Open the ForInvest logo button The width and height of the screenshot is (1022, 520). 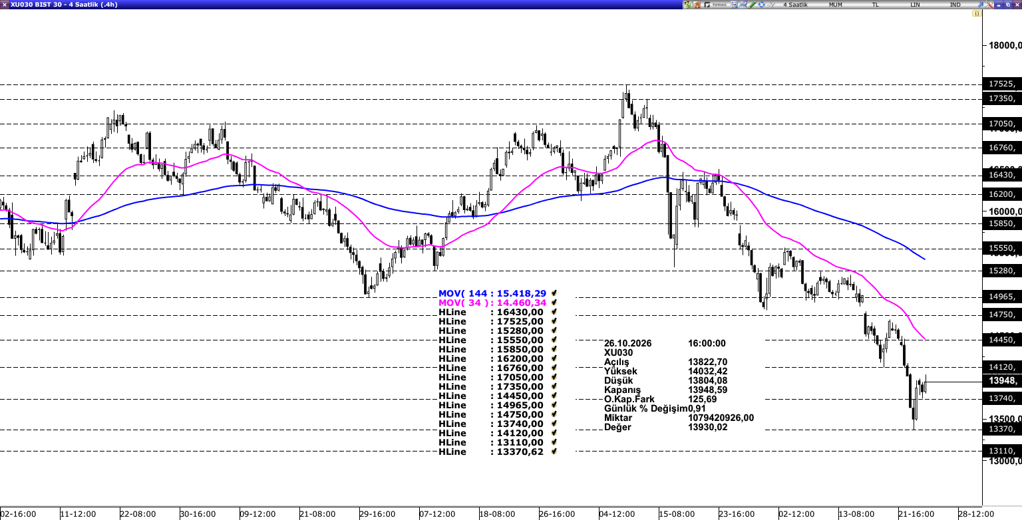pyautogui.click(x=715, y=5)
